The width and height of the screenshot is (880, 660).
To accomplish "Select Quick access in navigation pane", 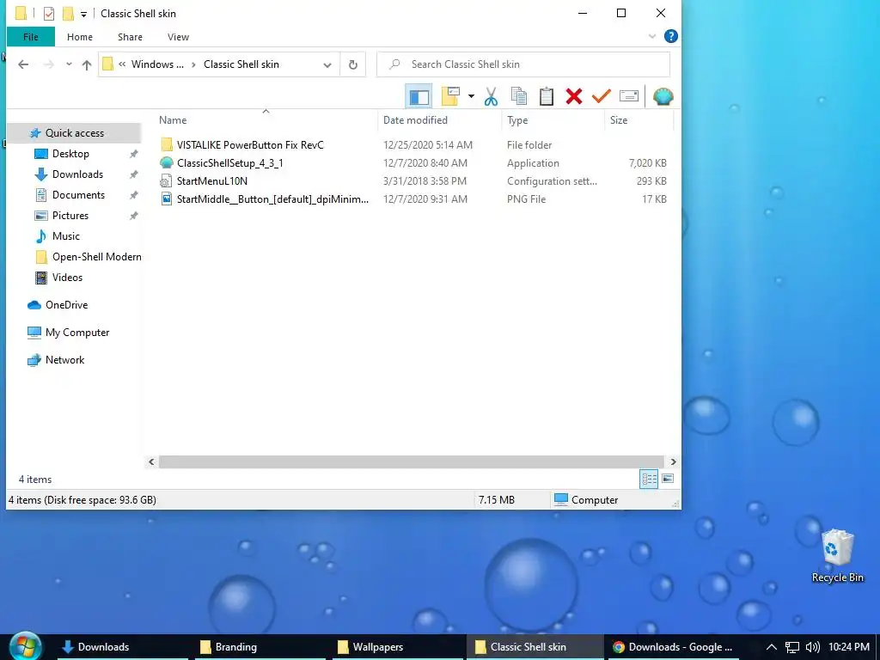I will pos(74,133).
